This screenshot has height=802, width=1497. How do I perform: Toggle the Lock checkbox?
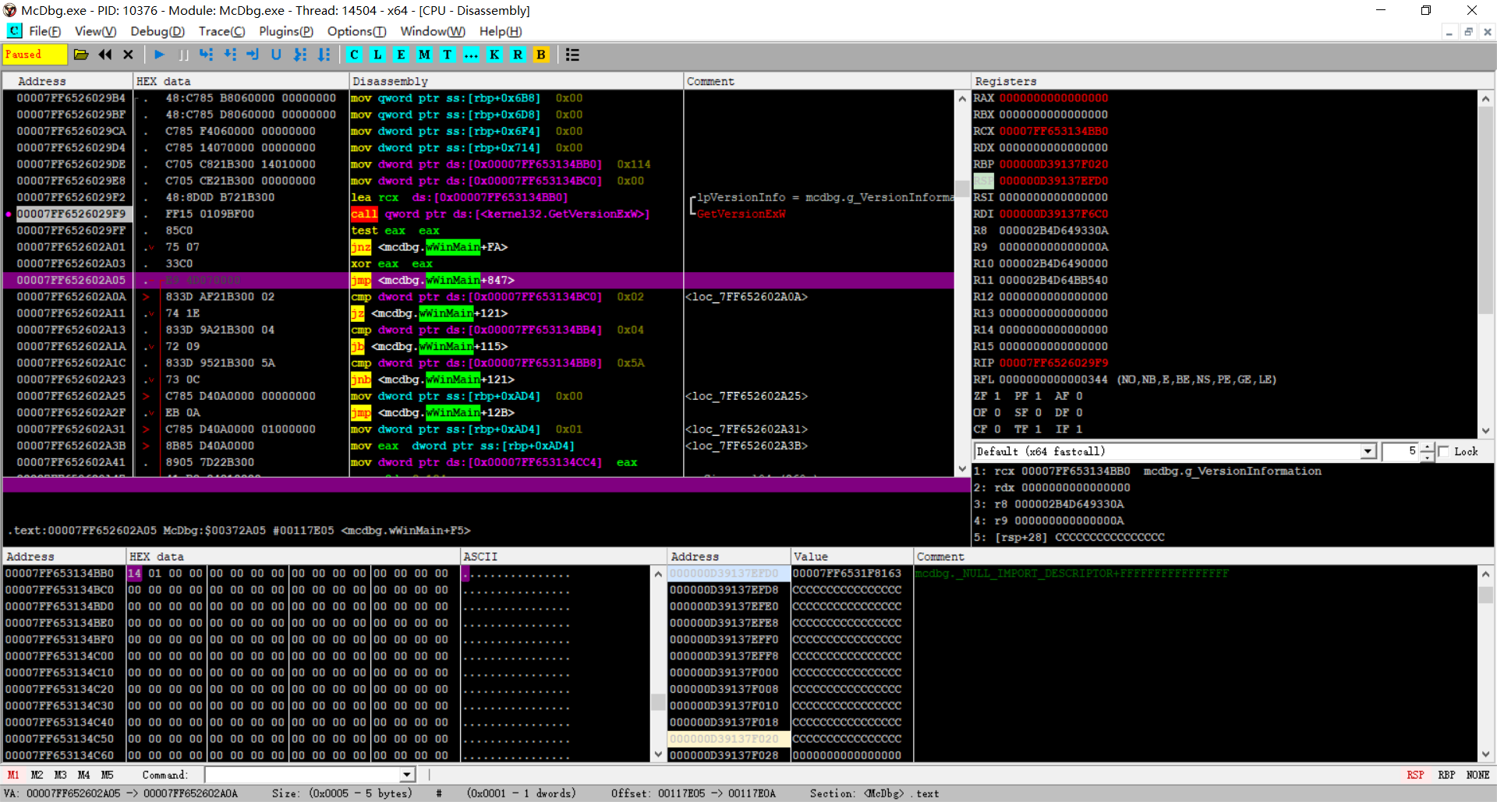pos(1443,451)
